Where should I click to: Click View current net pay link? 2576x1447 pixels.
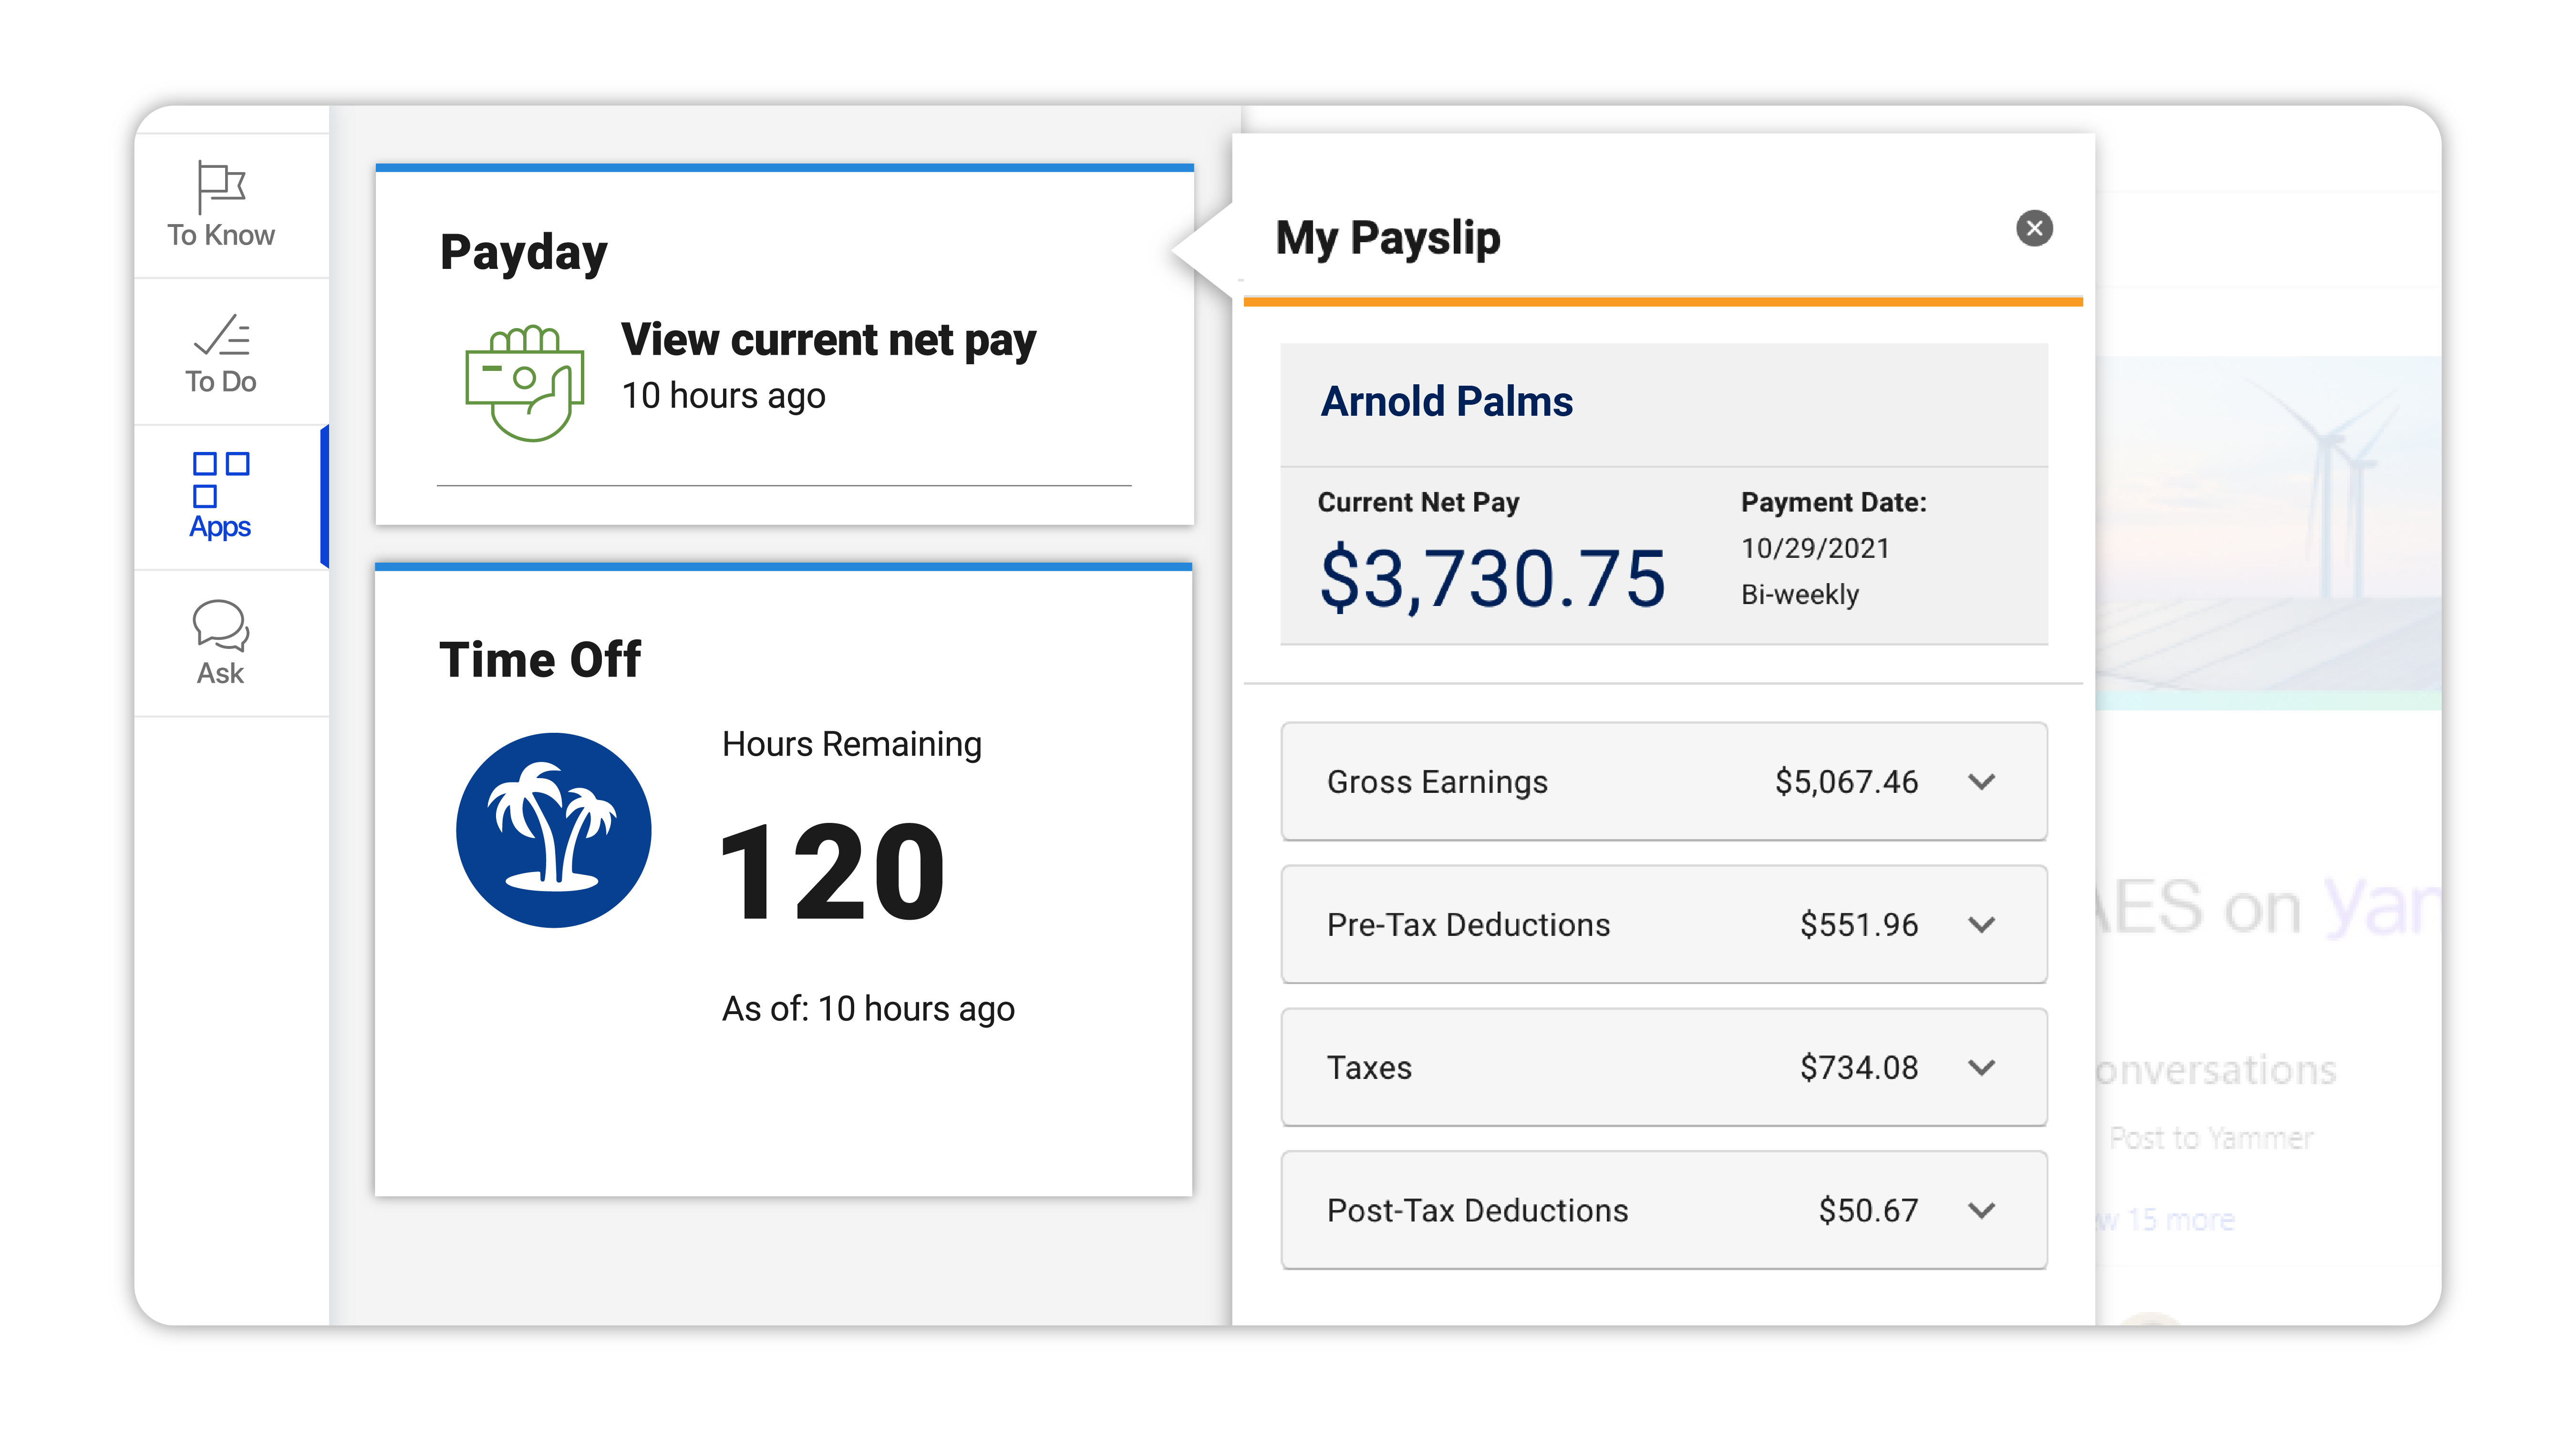[x=828, y=340]
